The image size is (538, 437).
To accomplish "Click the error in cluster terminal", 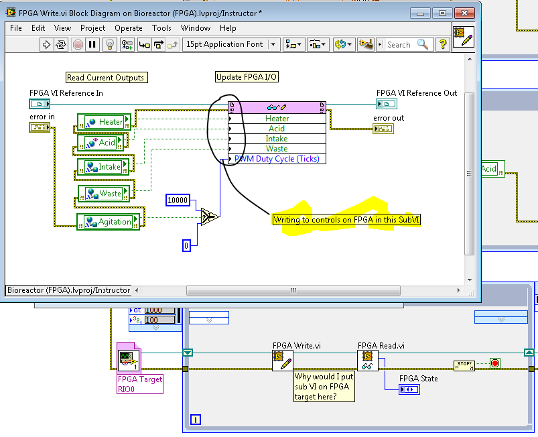I will coord(40,127).
